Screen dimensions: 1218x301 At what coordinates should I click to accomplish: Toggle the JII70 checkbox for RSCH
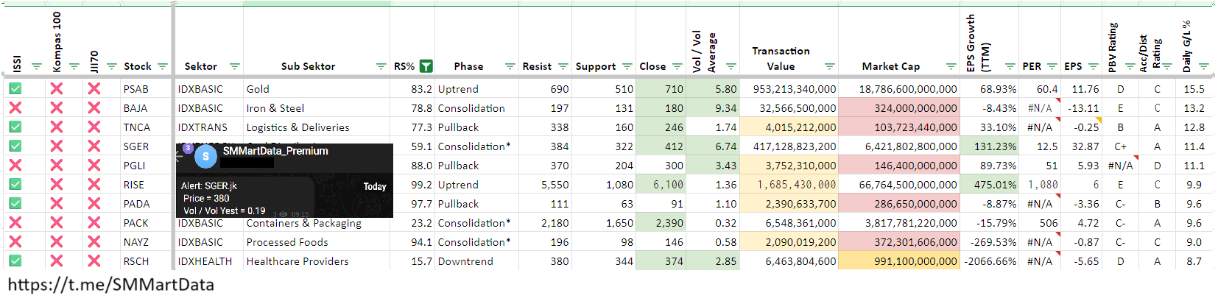pyautogui.click(x=94, y=261)
